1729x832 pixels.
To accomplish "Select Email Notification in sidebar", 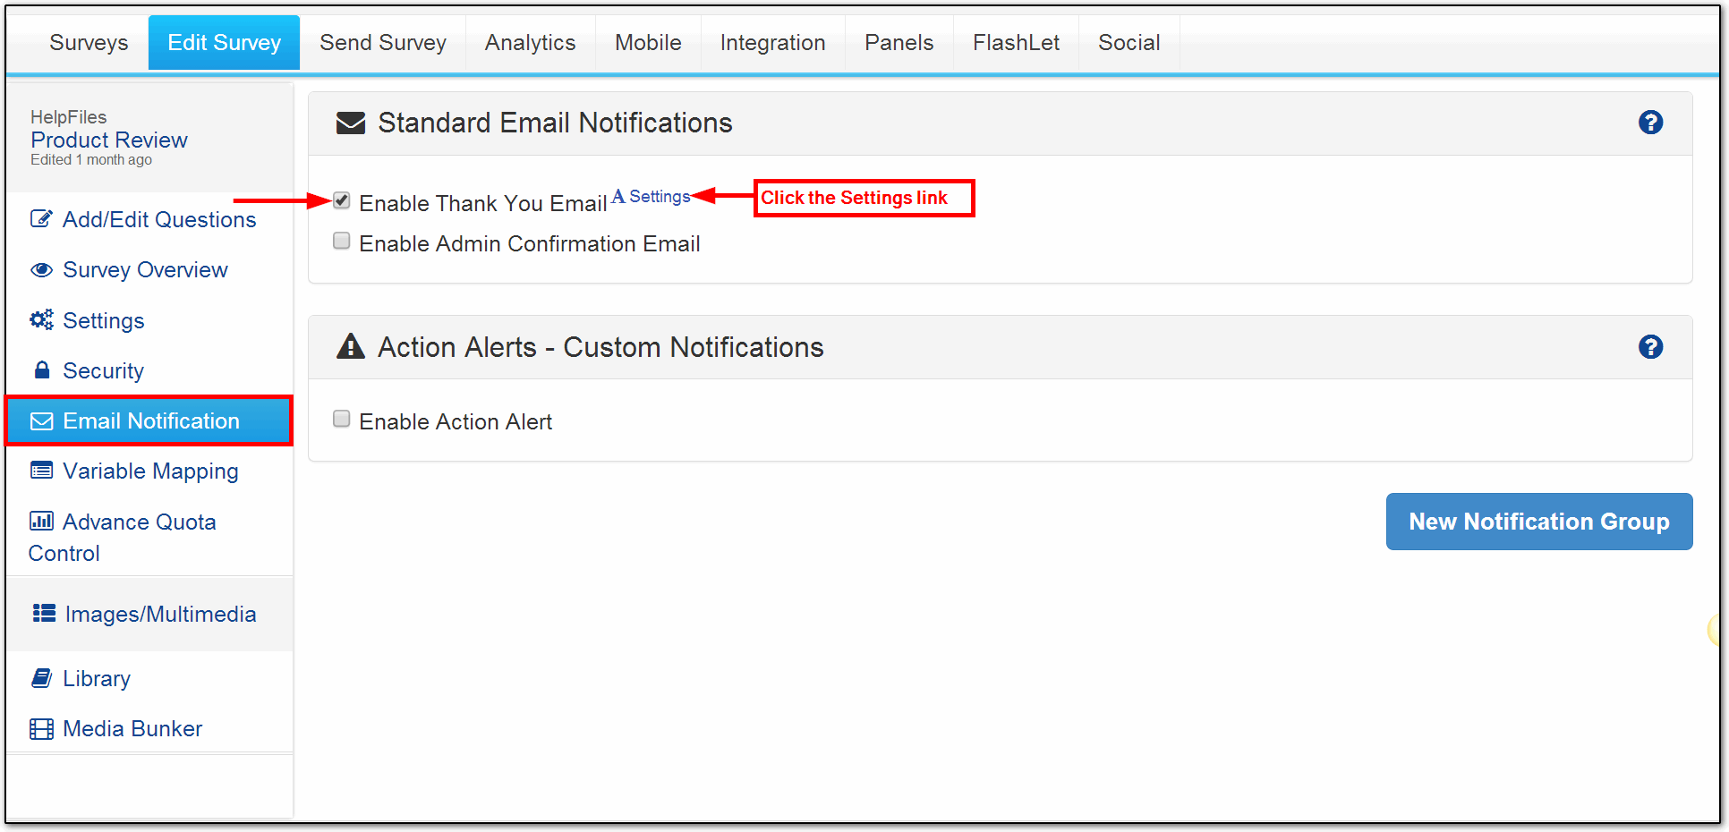I will (x=149, y=420).
